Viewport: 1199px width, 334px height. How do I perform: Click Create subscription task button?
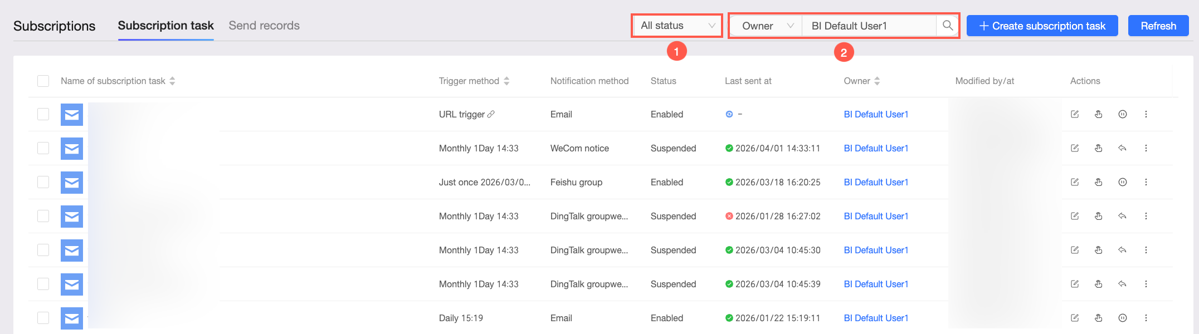1042,26
